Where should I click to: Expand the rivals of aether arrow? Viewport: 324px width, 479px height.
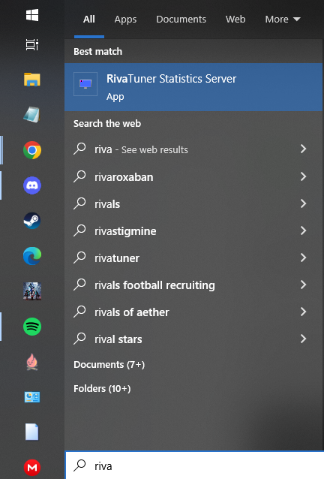[x=303, y=312]
